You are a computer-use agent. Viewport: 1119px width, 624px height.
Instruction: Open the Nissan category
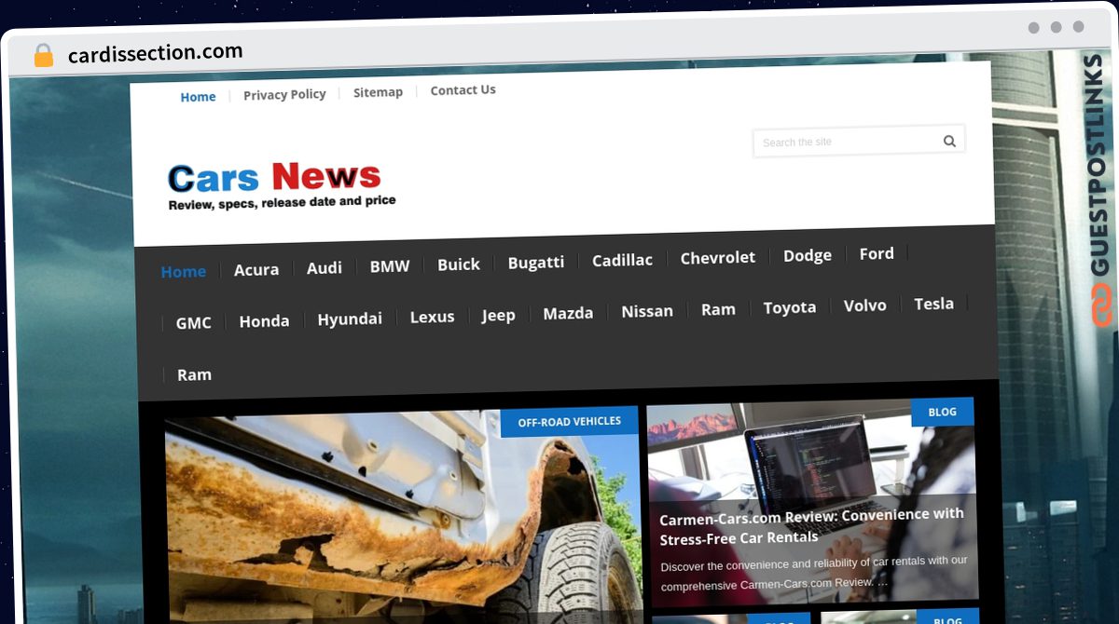(x=647, y=311)
